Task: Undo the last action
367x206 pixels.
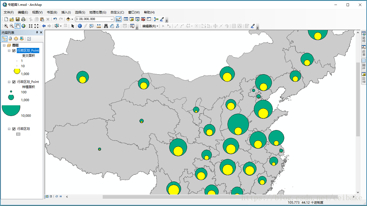Action: [55, 19]
